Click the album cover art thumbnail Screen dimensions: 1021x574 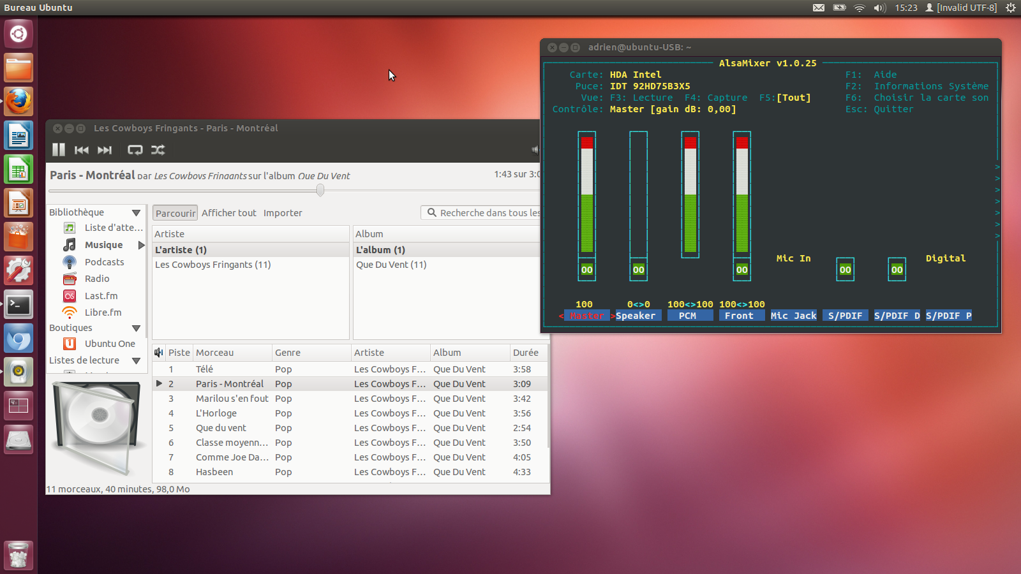coord(98,429)
